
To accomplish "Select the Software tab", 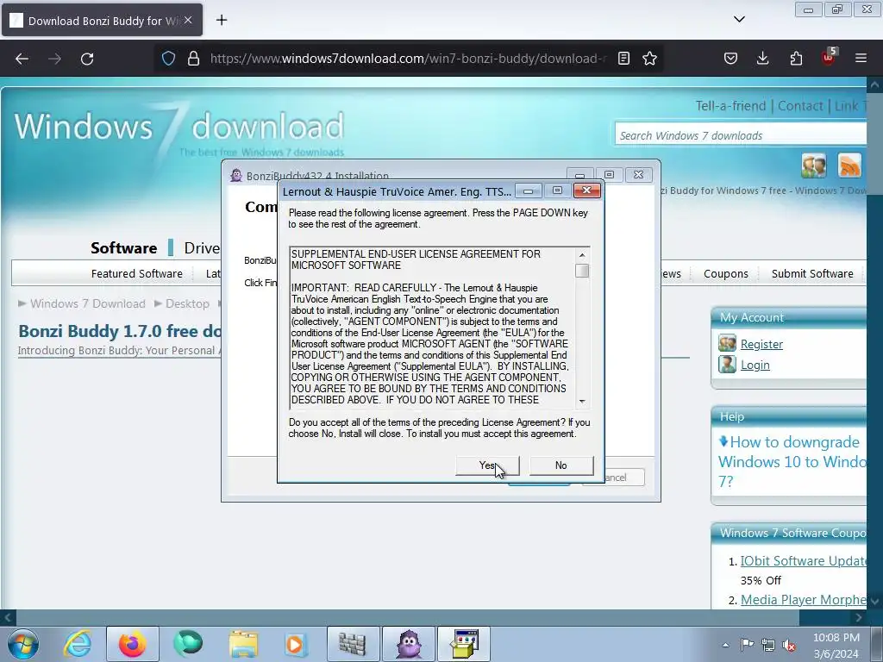I will (124, 248).
